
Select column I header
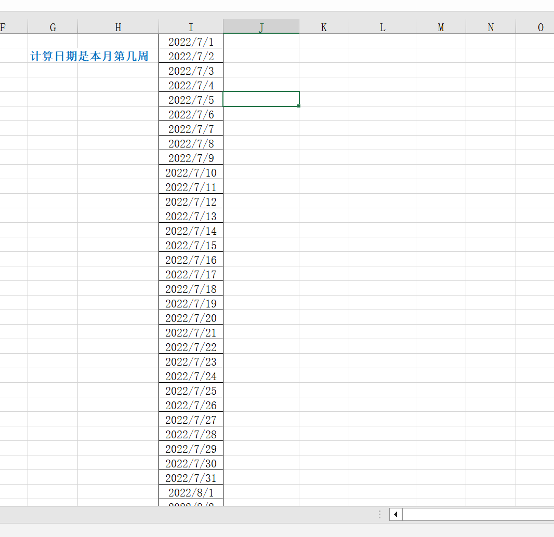[191, 27]
